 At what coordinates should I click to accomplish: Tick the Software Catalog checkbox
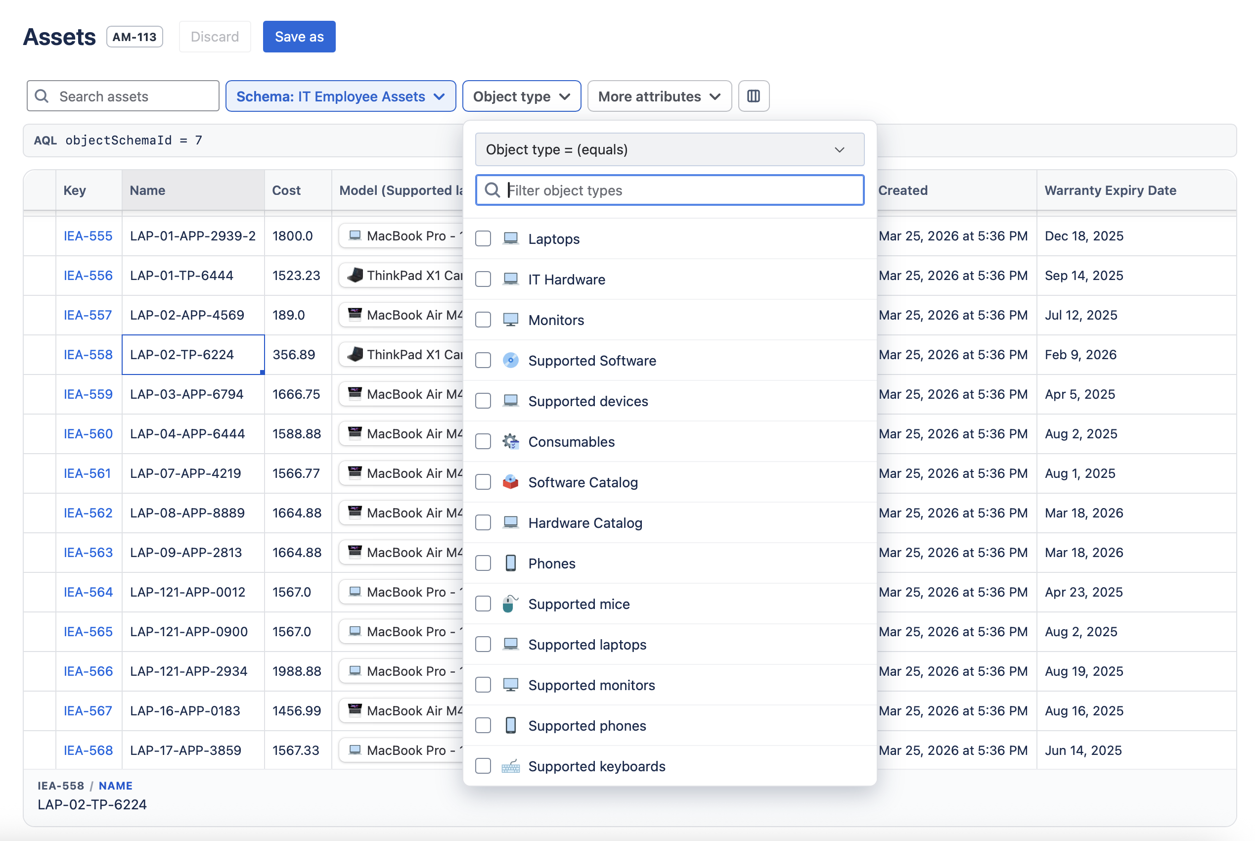[x=483, y=482]
